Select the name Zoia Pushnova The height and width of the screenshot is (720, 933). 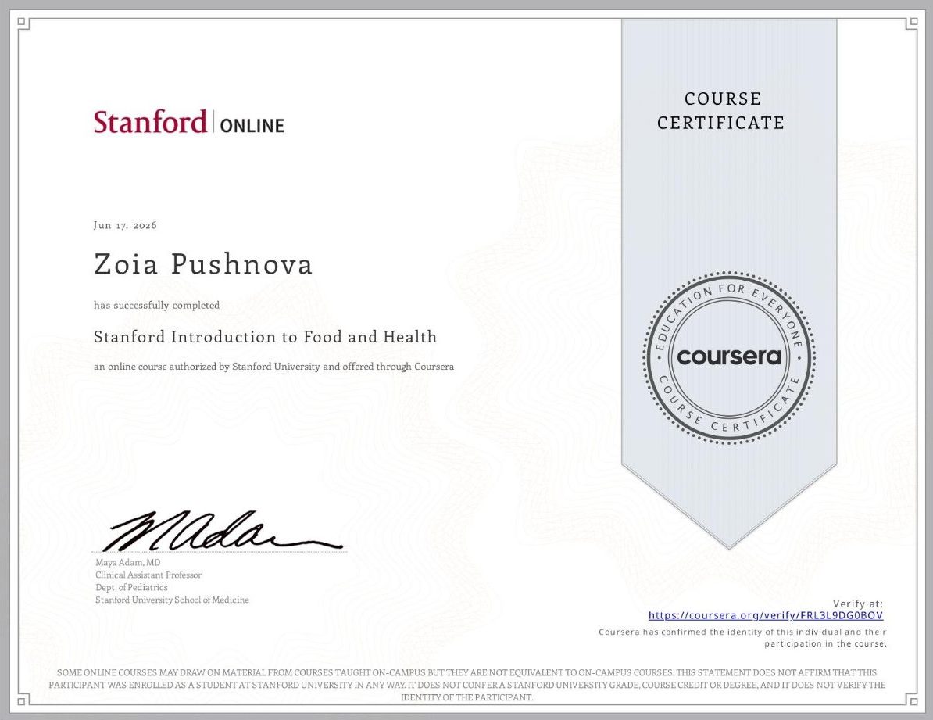pyautogui.click(x=203, y=264)
